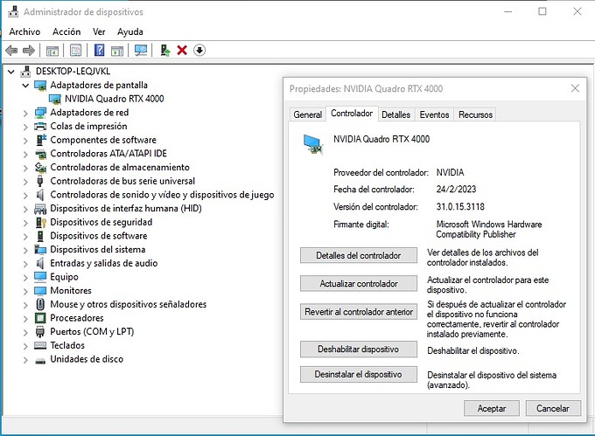This screenshot has width=595, height=436.
Task: Click the Mouse y otros dispositivos icon
Action: pos(40,304)
